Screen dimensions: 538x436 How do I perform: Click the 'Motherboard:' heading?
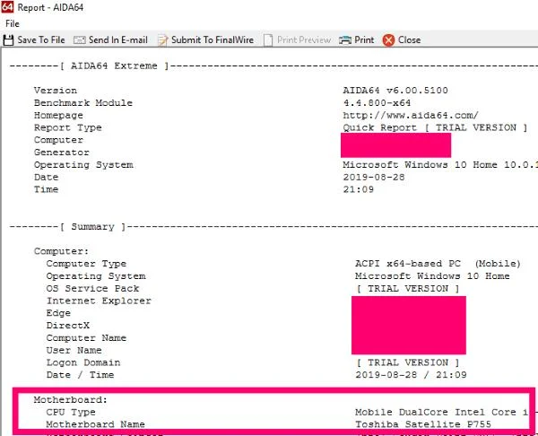coord(70,399)
